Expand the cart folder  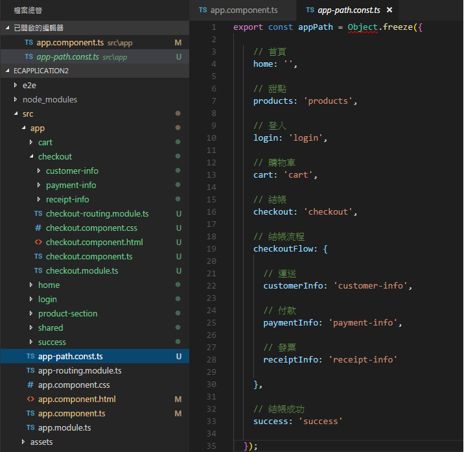31,142
